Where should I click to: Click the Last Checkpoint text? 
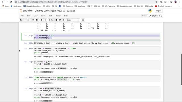click(x=55, y=11)
